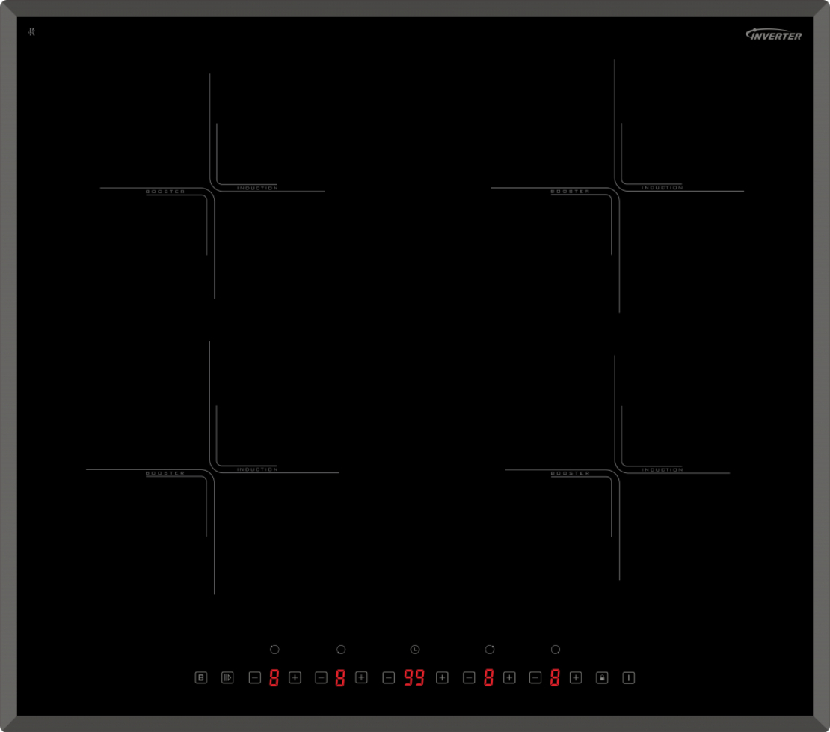Image resolution: width=830 pixels, height=732 pixels.
Task: Raise heat on the rightmost zone control
Action: click(x=576, y=677)
